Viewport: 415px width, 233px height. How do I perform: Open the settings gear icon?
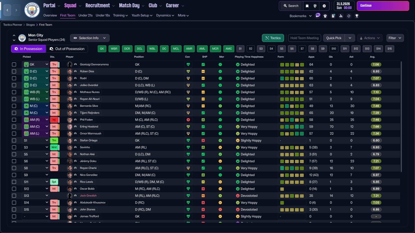tap(324, 6)
